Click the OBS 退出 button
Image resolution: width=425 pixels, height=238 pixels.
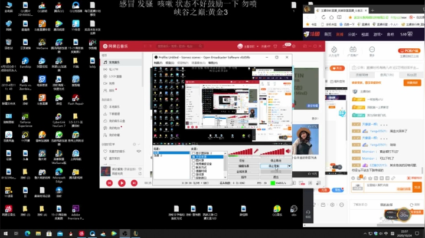tap(276, 177)
